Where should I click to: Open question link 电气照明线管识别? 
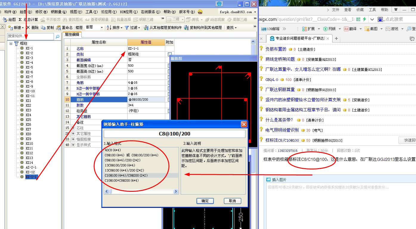tap(282, 130)
